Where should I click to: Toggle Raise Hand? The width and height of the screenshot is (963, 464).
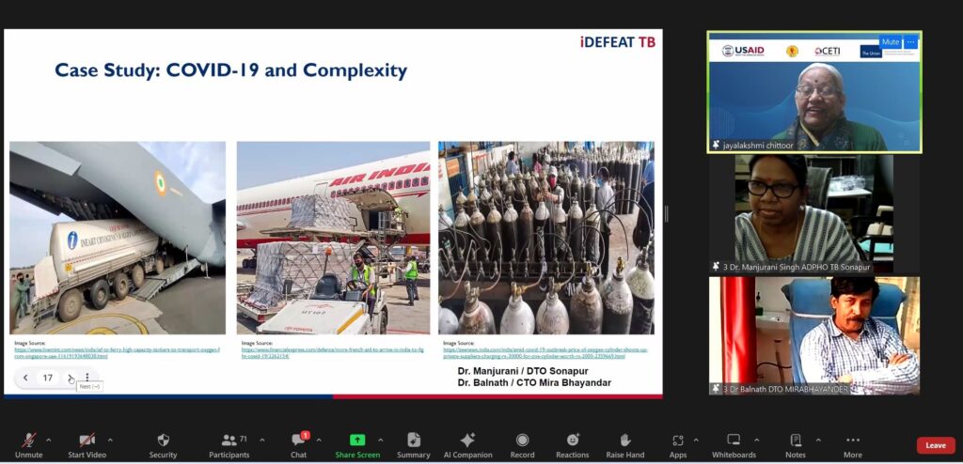click(x=624, y=444)
